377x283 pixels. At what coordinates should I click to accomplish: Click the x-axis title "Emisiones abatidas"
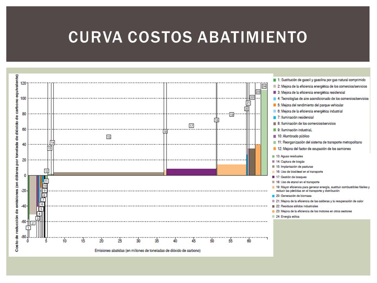[147, 250]
